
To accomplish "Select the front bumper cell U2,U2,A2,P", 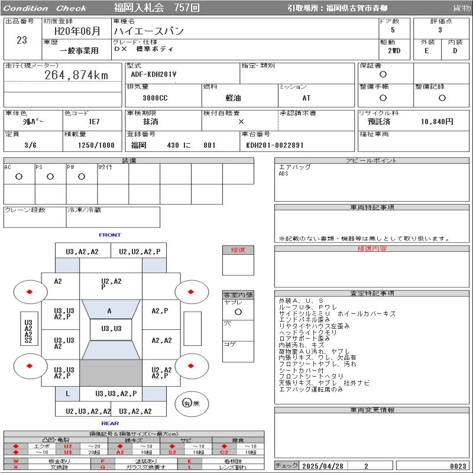I will click(139, 250).
